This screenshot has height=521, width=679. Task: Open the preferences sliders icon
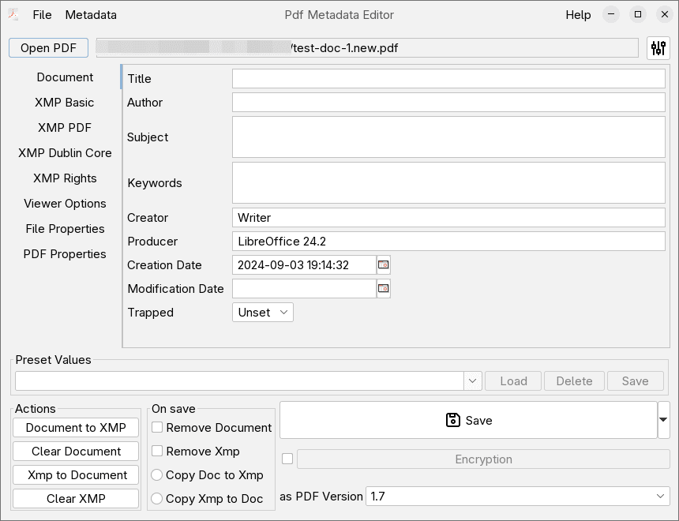point(658,48)
